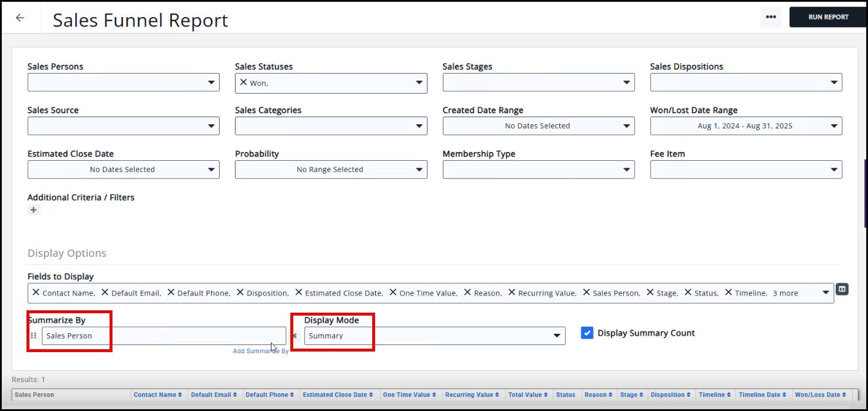This screenshot has height=411, width=868.
Task: Expand the Sales Persons dropdown
Action: pyautogui.click(x=123, y=82)
